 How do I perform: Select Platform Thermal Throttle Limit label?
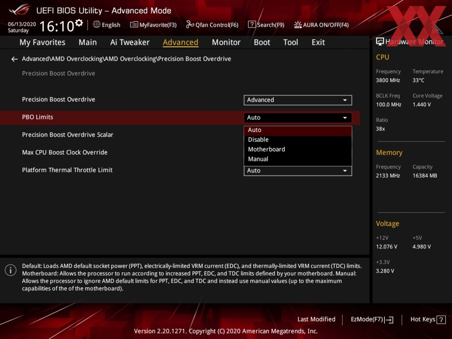67,170
